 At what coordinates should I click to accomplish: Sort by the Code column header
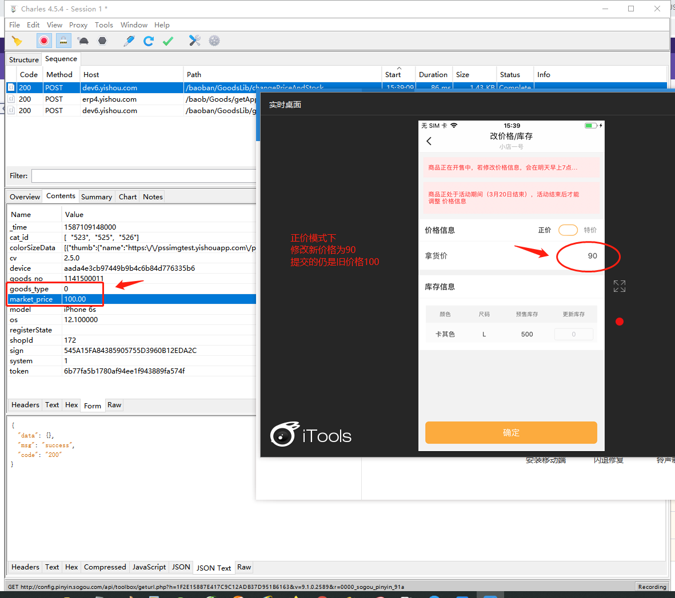[x=29, y=74]
